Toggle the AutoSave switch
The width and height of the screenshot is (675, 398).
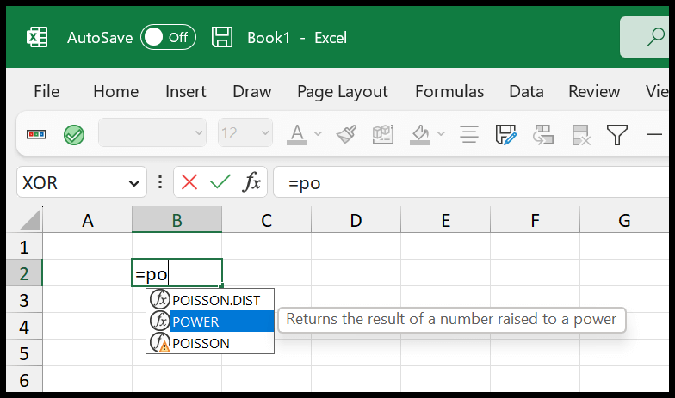click(x=168, y=38)
